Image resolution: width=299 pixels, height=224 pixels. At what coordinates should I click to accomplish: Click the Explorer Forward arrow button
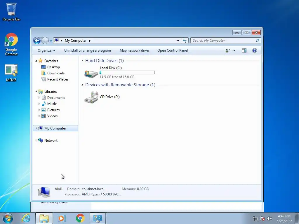(x=45, y=41)
